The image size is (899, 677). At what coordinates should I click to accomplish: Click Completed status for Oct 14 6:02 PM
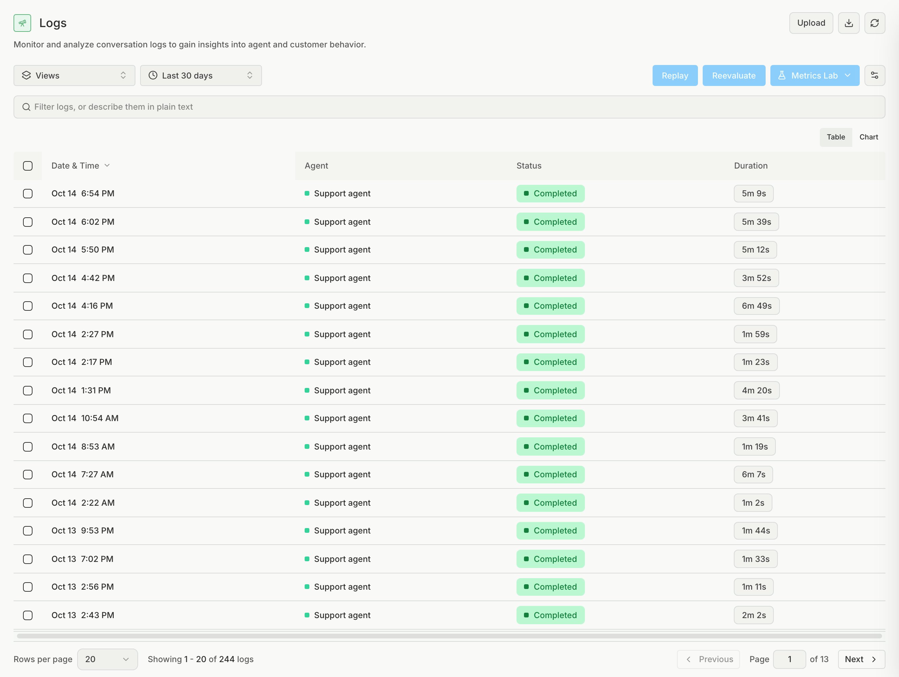pyautogui.click(x=550, y=222)
